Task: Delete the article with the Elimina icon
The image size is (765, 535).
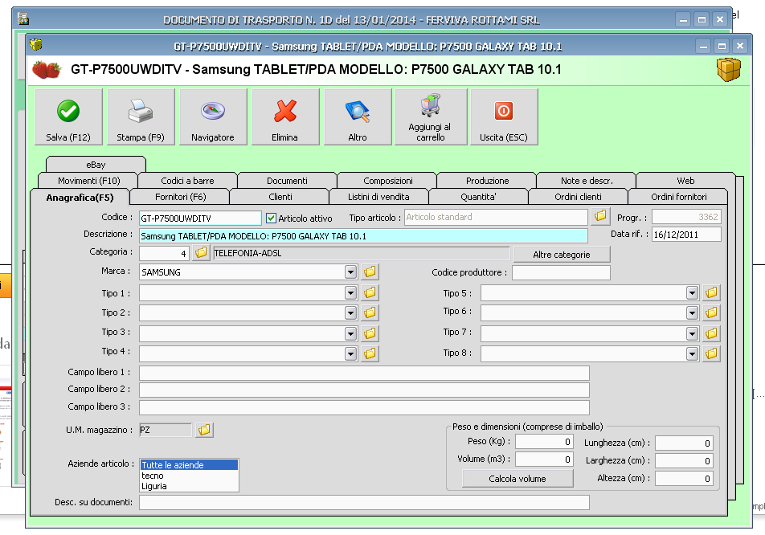Action: pos(285,111)
